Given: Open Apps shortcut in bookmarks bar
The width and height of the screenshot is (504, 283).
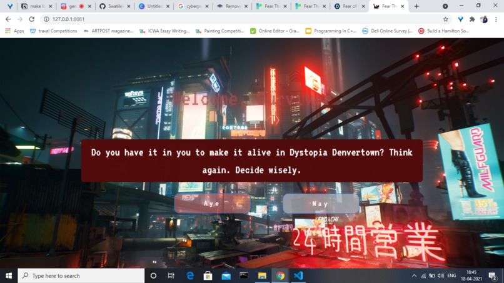Looking at the screenshot, I should tap(14, 31).
